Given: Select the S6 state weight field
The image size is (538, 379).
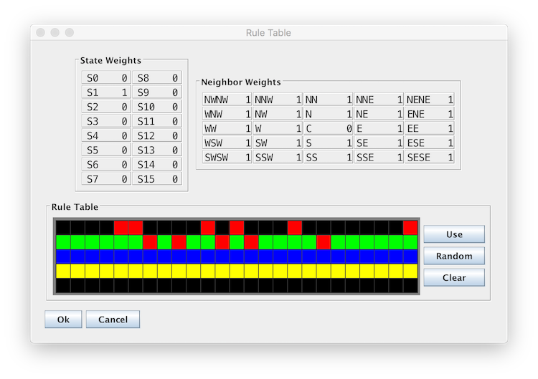Looking at the screenshot, I should (106, 164).
